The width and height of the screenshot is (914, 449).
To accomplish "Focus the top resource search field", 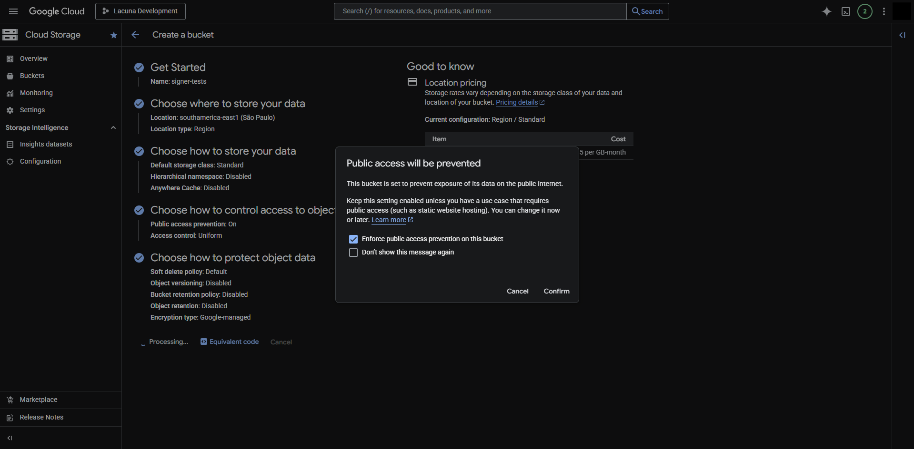I will [x=480, y=11].
